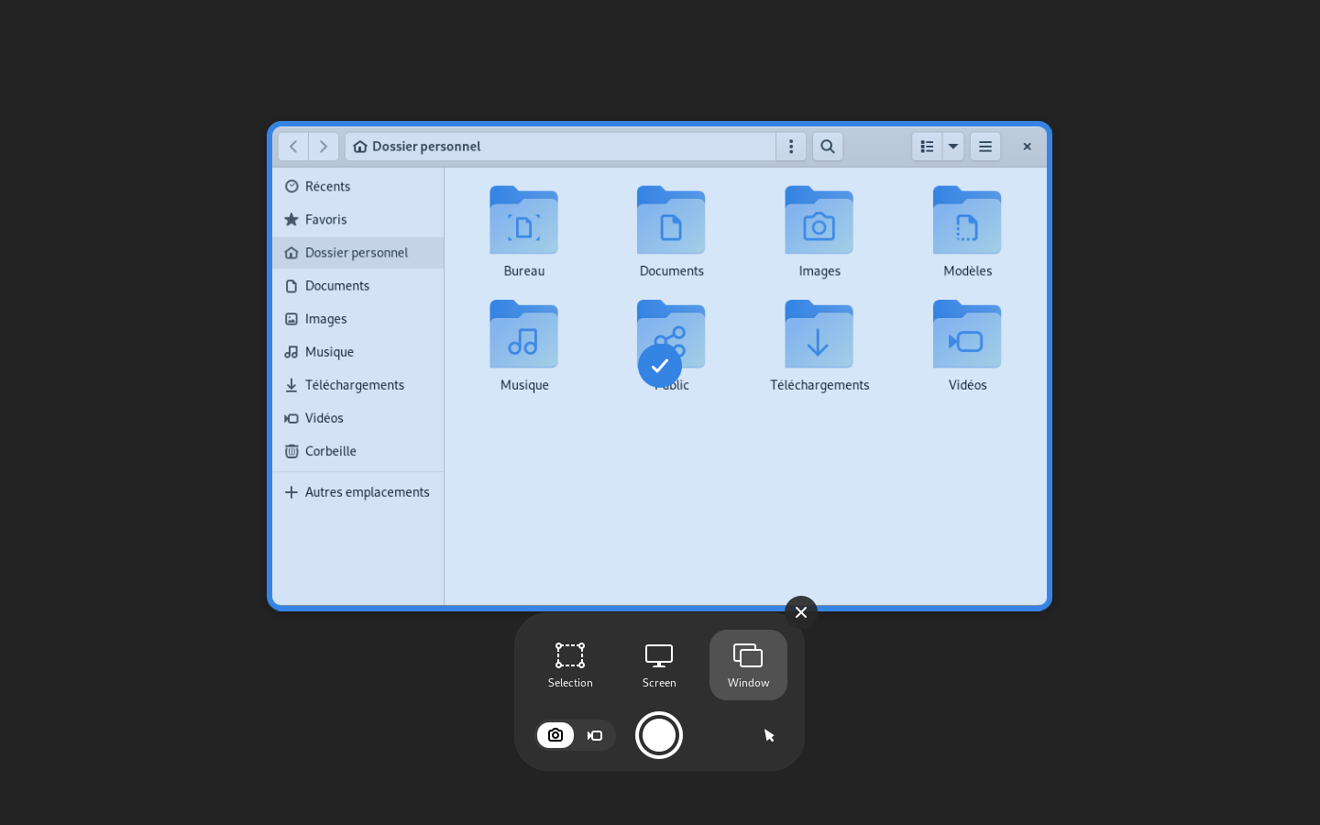The width and height of the screenshot is (1320, 825).
Task: Choose Selection capture mode
Action: point(570,665)
